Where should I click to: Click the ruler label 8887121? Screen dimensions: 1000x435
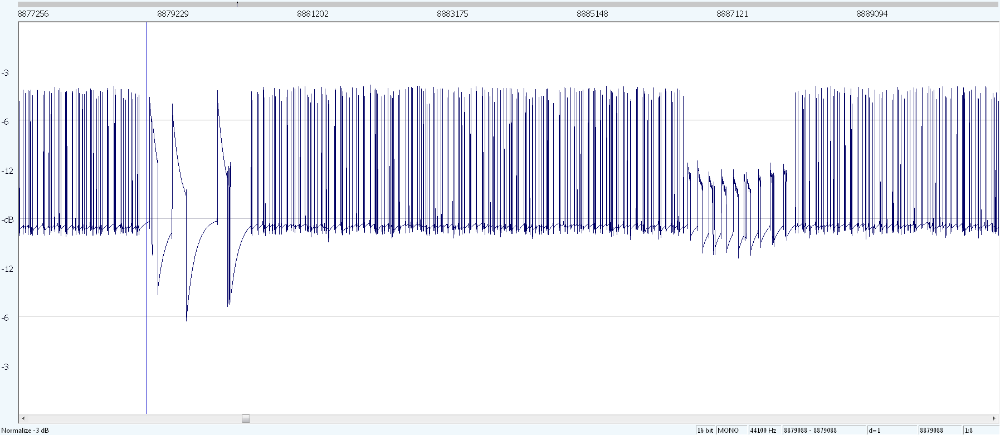point(732,14)
